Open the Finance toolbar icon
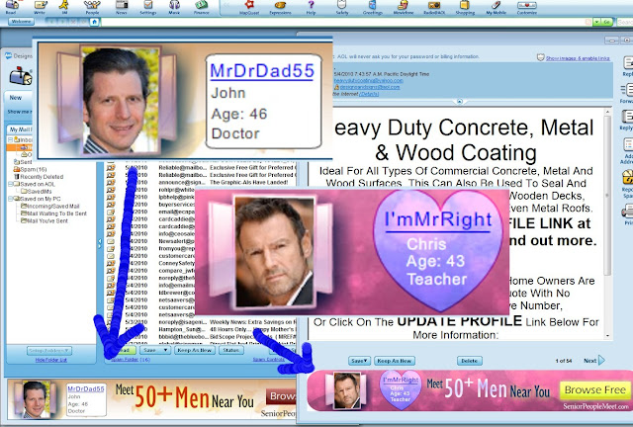Screen dimensions: 633x427 [x=201, y=6]
